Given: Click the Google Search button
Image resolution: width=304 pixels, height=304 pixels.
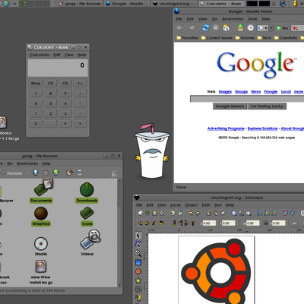Looking at the screenshot, I should coord(230,106).
